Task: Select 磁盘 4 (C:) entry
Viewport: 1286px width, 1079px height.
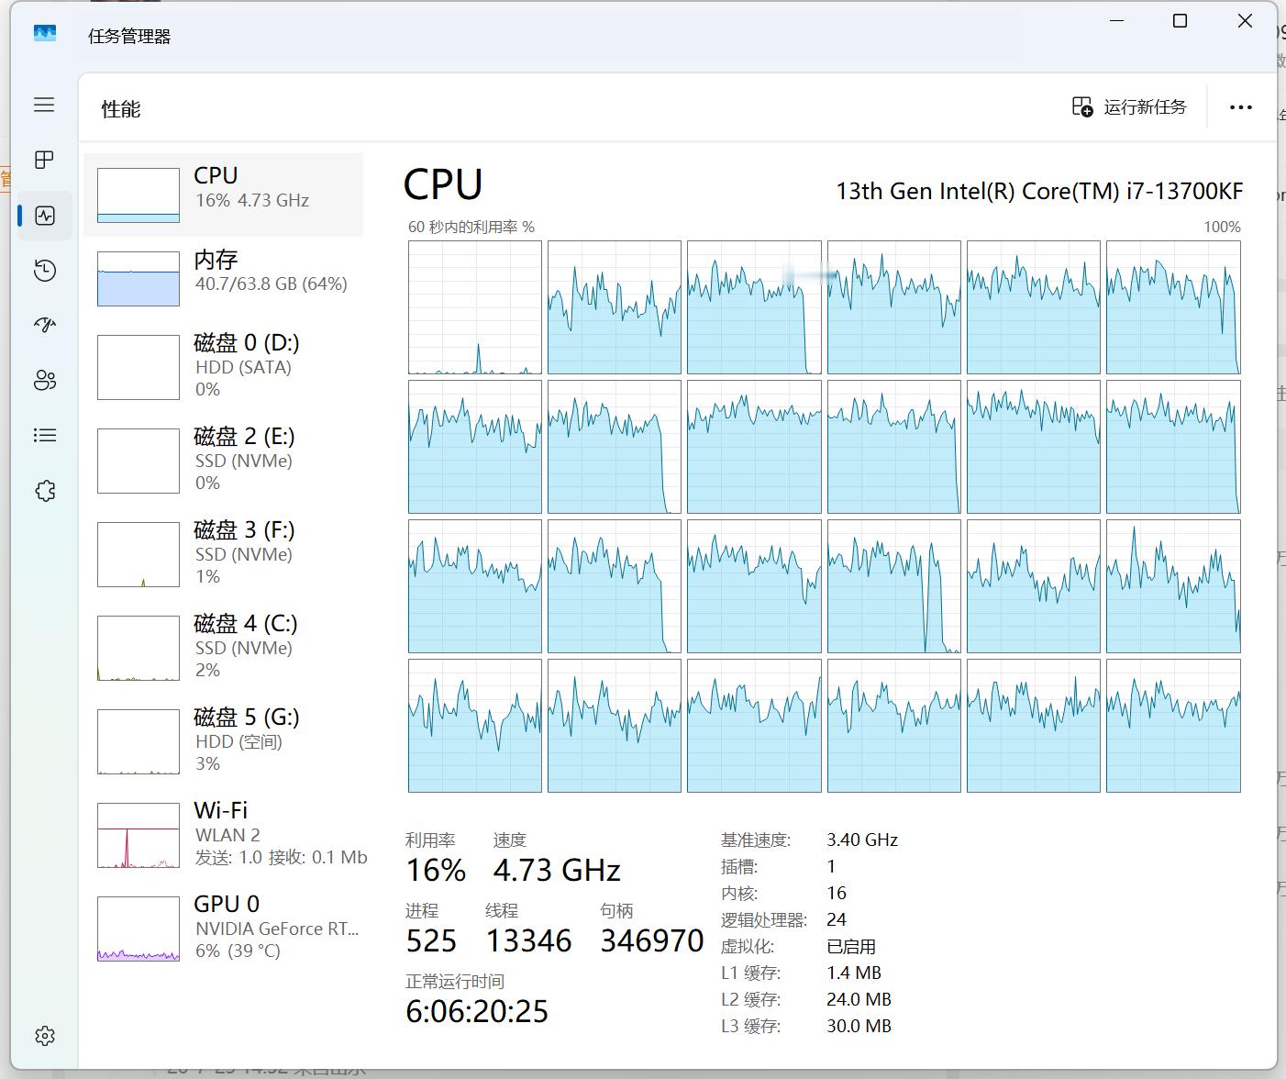Action: pos(224,648)
